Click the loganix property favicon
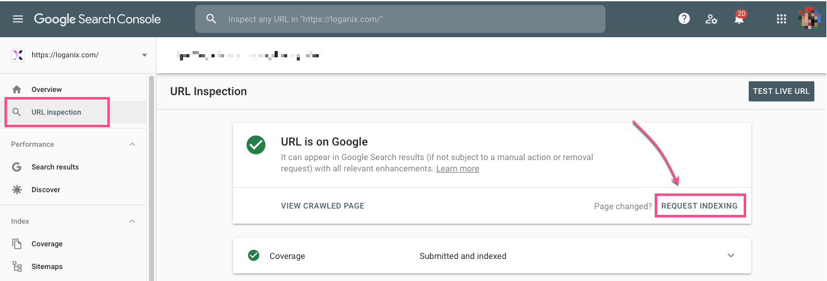 pos(17,55)
